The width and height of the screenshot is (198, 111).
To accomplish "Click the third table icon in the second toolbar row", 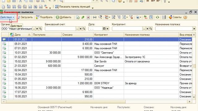I will pos(14,7).
